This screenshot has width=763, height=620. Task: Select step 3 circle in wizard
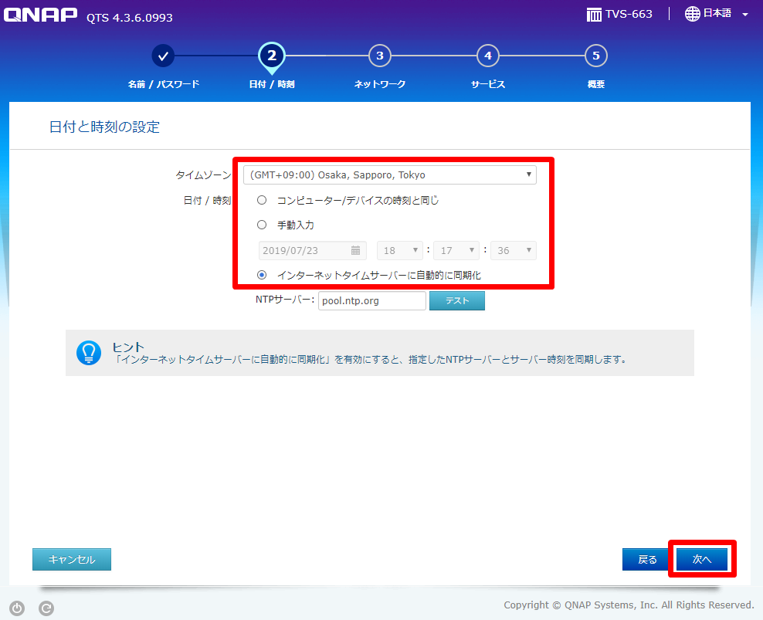pos(380,56)
